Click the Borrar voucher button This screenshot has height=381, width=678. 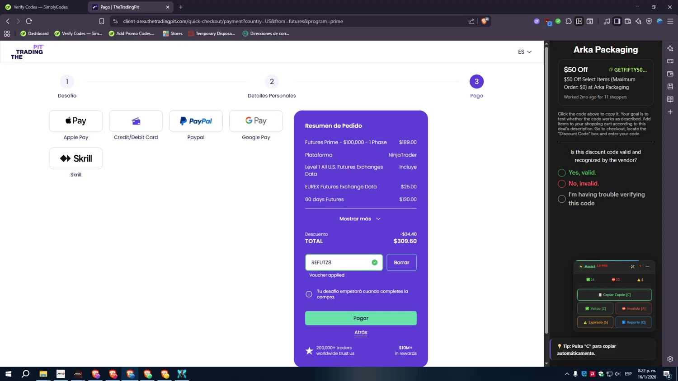(x=401, y=262)
